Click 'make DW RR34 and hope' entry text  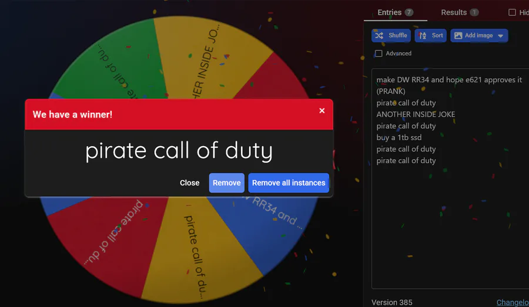pos(420,80)
